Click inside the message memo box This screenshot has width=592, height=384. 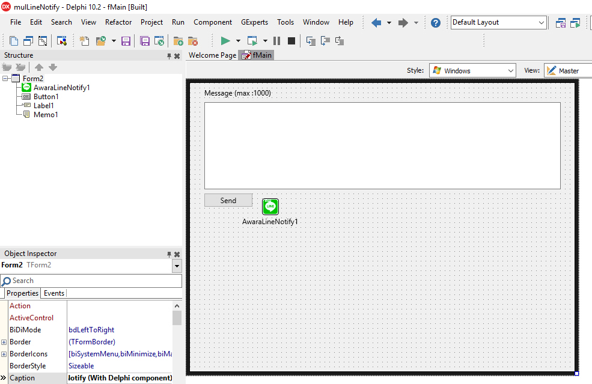pyautogui.click(x=382, y=146)
